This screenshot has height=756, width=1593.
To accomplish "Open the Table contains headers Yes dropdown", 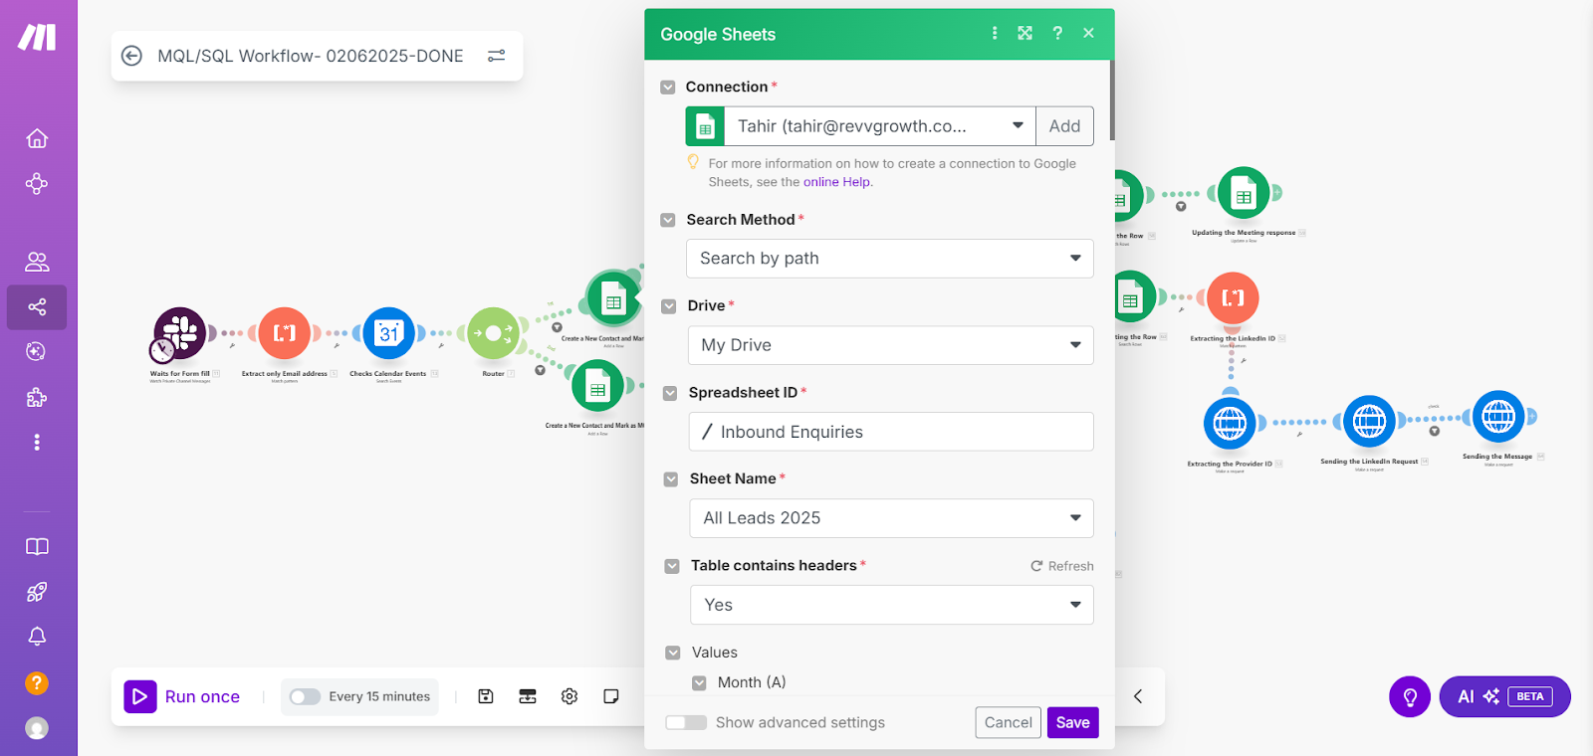I will pos(892,605).
